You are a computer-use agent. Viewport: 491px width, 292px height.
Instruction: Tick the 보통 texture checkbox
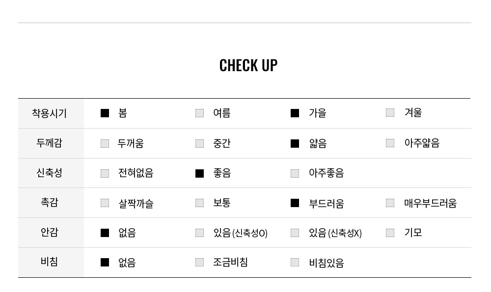point(199,203)
